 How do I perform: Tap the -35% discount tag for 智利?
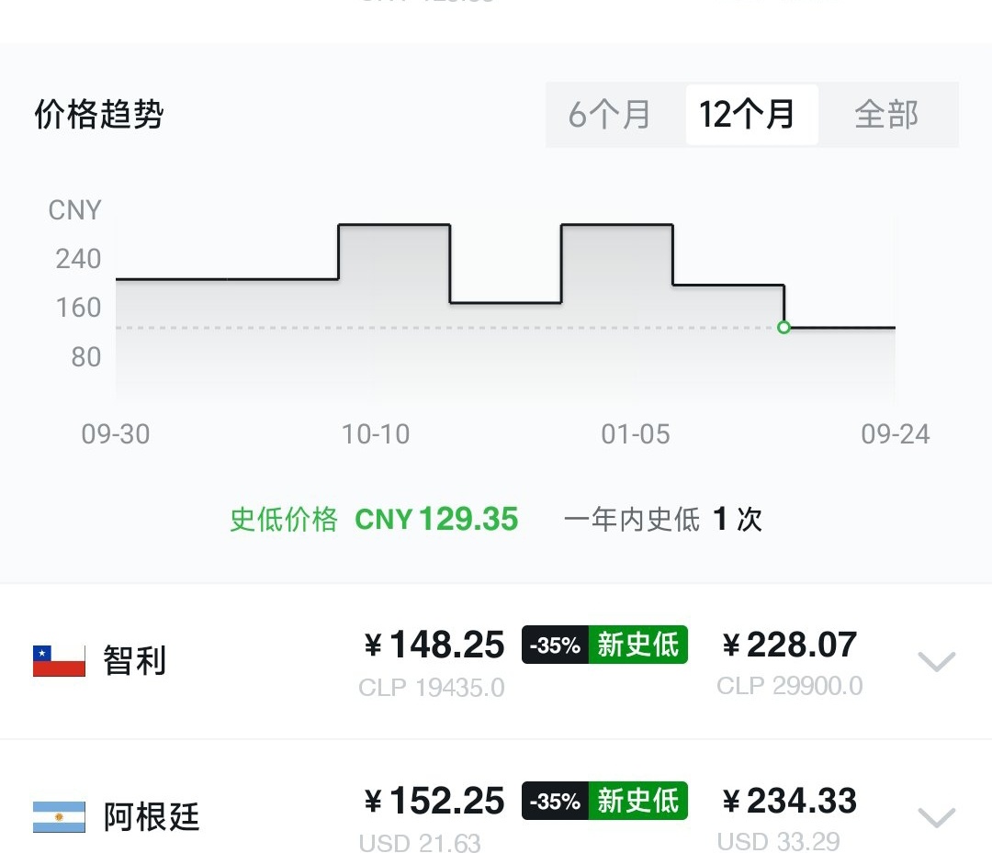pyautogui.click(x=556, y=645)
